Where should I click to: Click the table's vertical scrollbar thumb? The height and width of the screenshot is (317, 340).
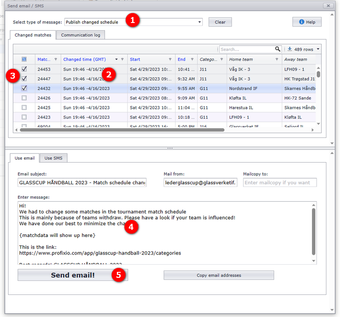coord(318,74)
